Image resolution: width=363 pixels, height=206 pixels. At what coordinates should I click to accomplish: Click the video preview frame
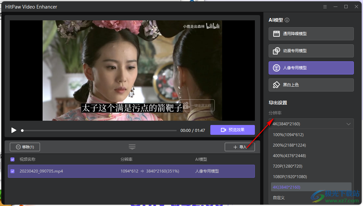point(132,71)
